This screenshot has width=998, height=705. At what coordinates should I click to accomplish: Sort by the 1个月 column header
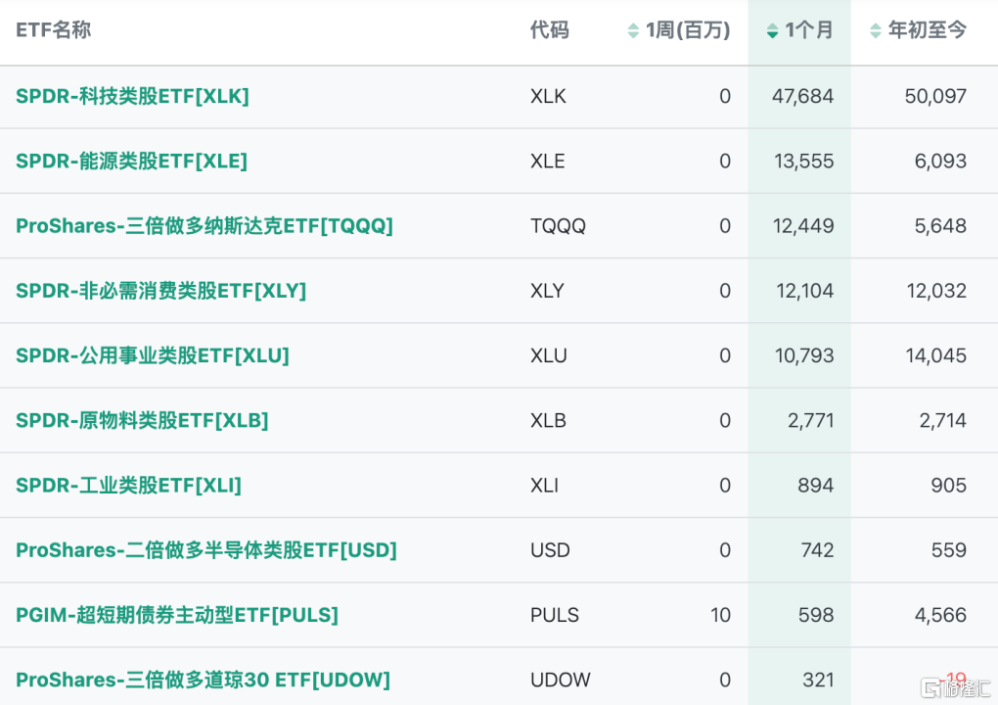coord(809,30)
